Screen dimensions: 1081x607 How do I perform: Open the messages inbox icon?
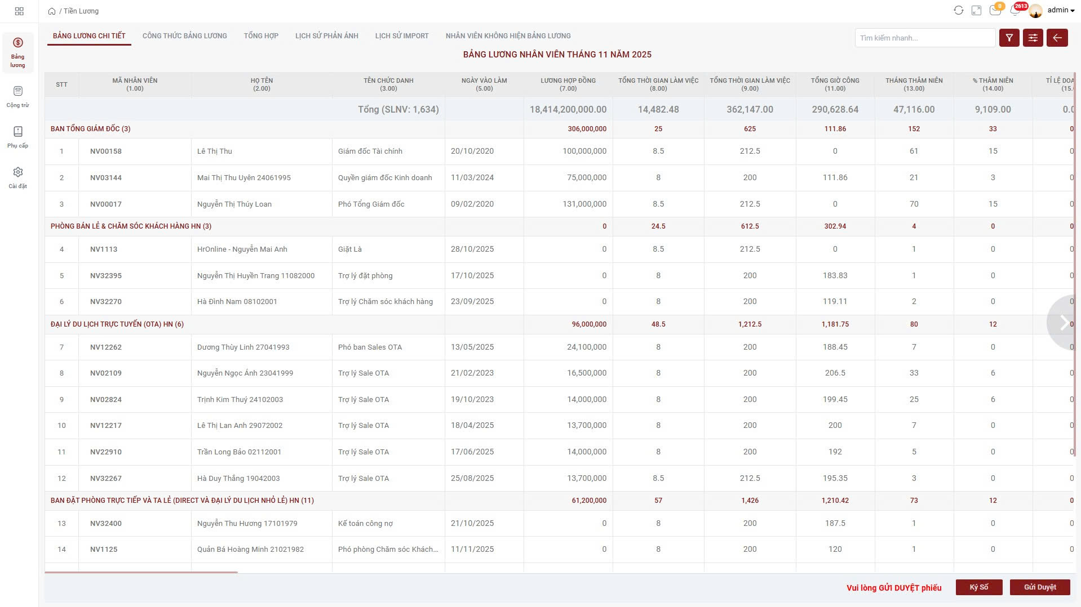pyautogui.click(x=995, y=11)
